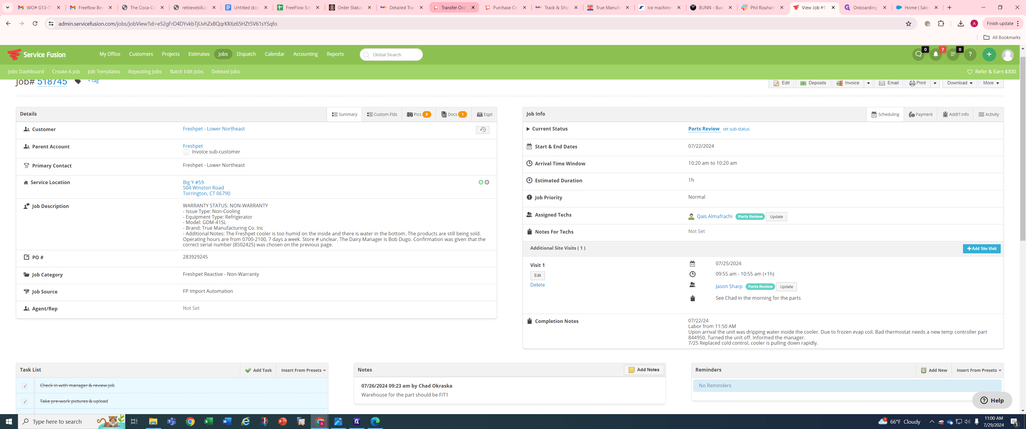Click the gray location status circle
Screen dimensions: 1026x429
[487, 182]
